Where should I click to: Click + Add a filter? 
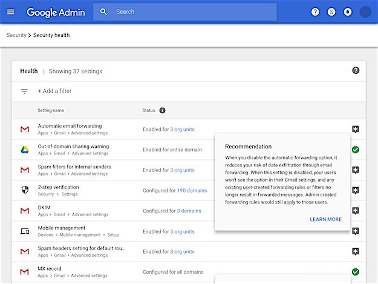tap(54, 91)
